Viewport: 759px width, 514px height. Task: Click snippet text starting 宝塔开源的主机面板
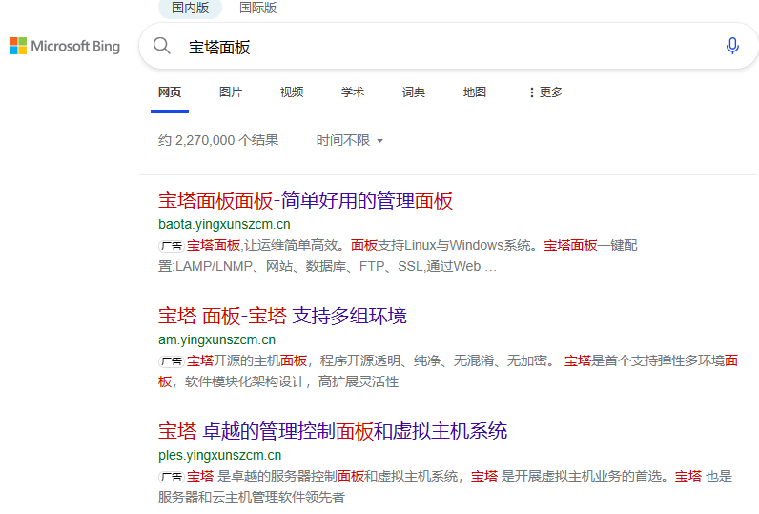coord(448,371)
